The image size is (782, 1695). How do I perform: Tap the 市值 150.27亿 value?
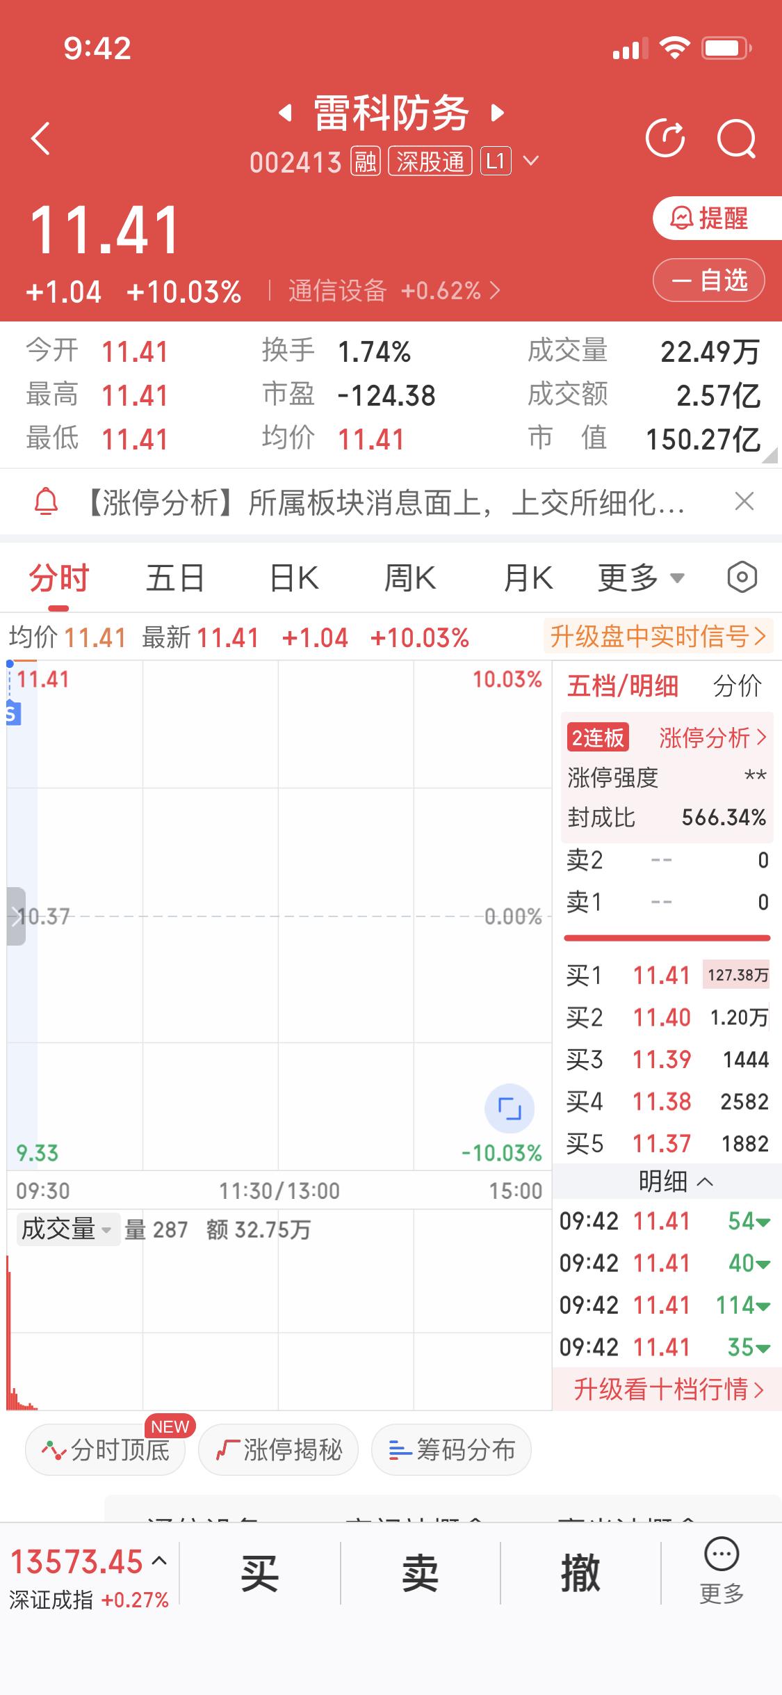pos(703,440)
